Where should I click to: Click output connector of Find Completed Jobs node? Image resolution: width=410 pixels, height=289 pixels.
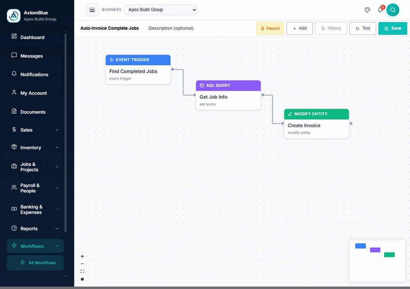pos(172,69)
